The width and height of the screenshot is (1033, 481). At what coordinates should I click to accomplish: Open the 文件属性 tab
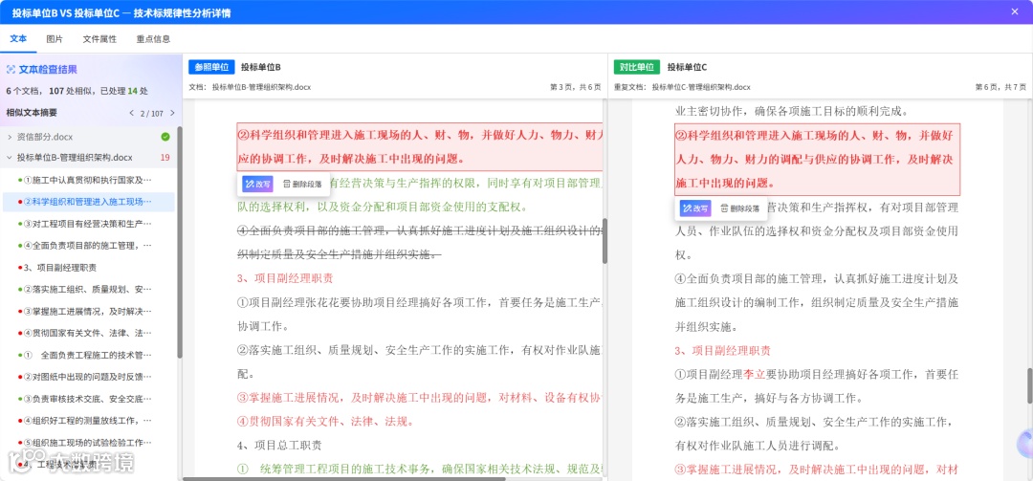point(99,39)
